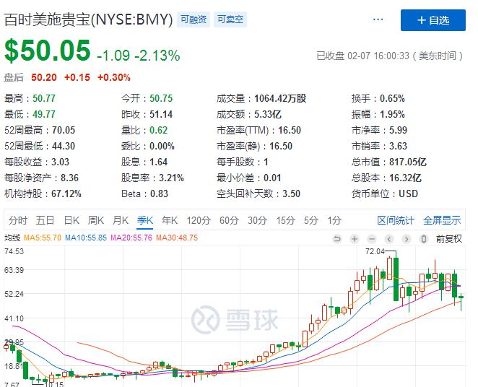Select the 周K chart tab

[x=96, y=220]
